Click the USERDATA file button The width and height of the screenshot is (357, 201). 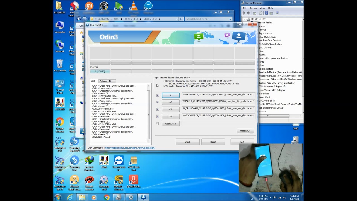pos(171,123)
